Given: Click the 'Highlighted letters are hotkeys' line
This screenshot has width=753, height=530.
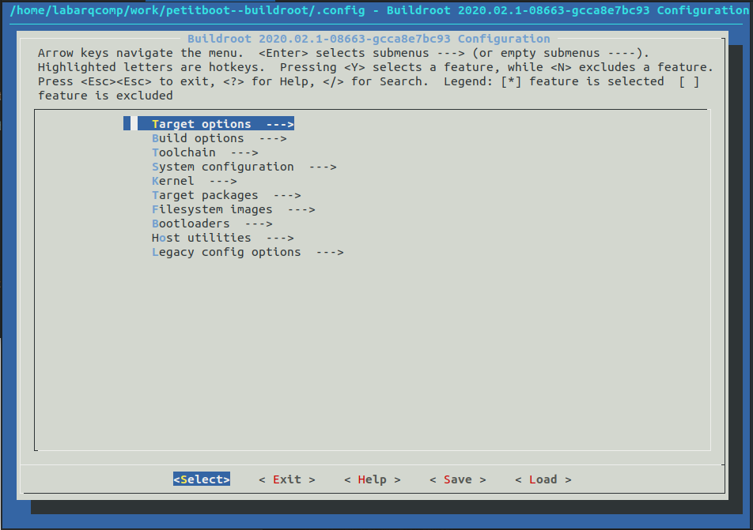Looking at the screenshot, I should 376,67.
